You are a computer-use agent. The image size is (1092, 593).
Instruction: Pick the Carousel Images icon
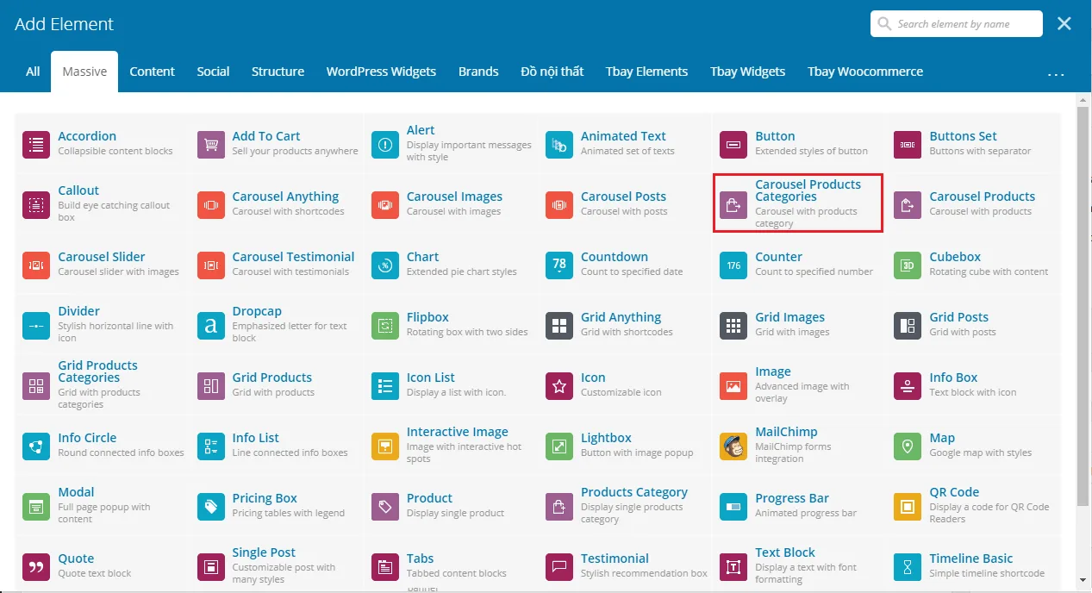(385, 205)
